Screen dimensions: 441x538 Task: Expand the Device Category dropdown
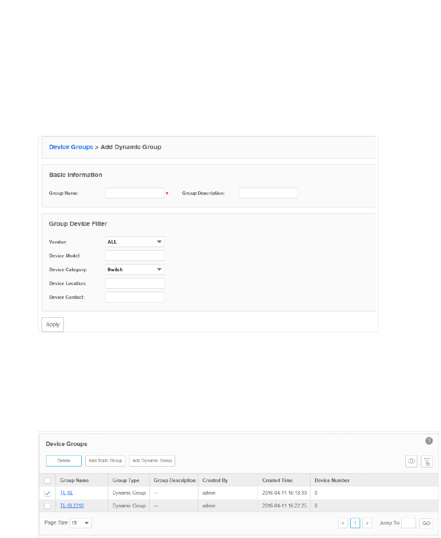135,269
